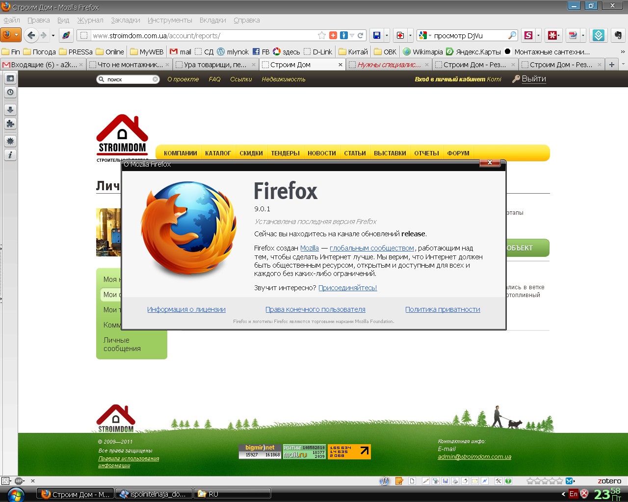Open dropdown beside the red 'S' icon
This screenshot has width=628, height=502.
(538, 35)
